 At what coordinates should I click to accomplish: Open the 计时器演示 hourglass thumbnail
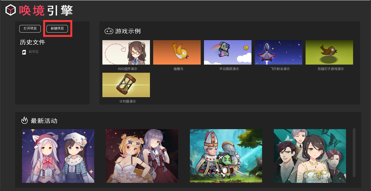click(x=126, y=85)
